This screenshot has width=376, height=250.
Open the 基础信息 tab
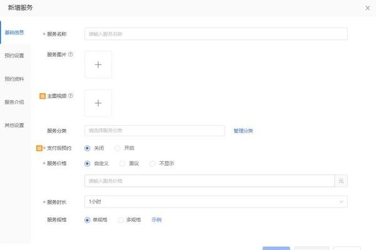tap(14, 32)
